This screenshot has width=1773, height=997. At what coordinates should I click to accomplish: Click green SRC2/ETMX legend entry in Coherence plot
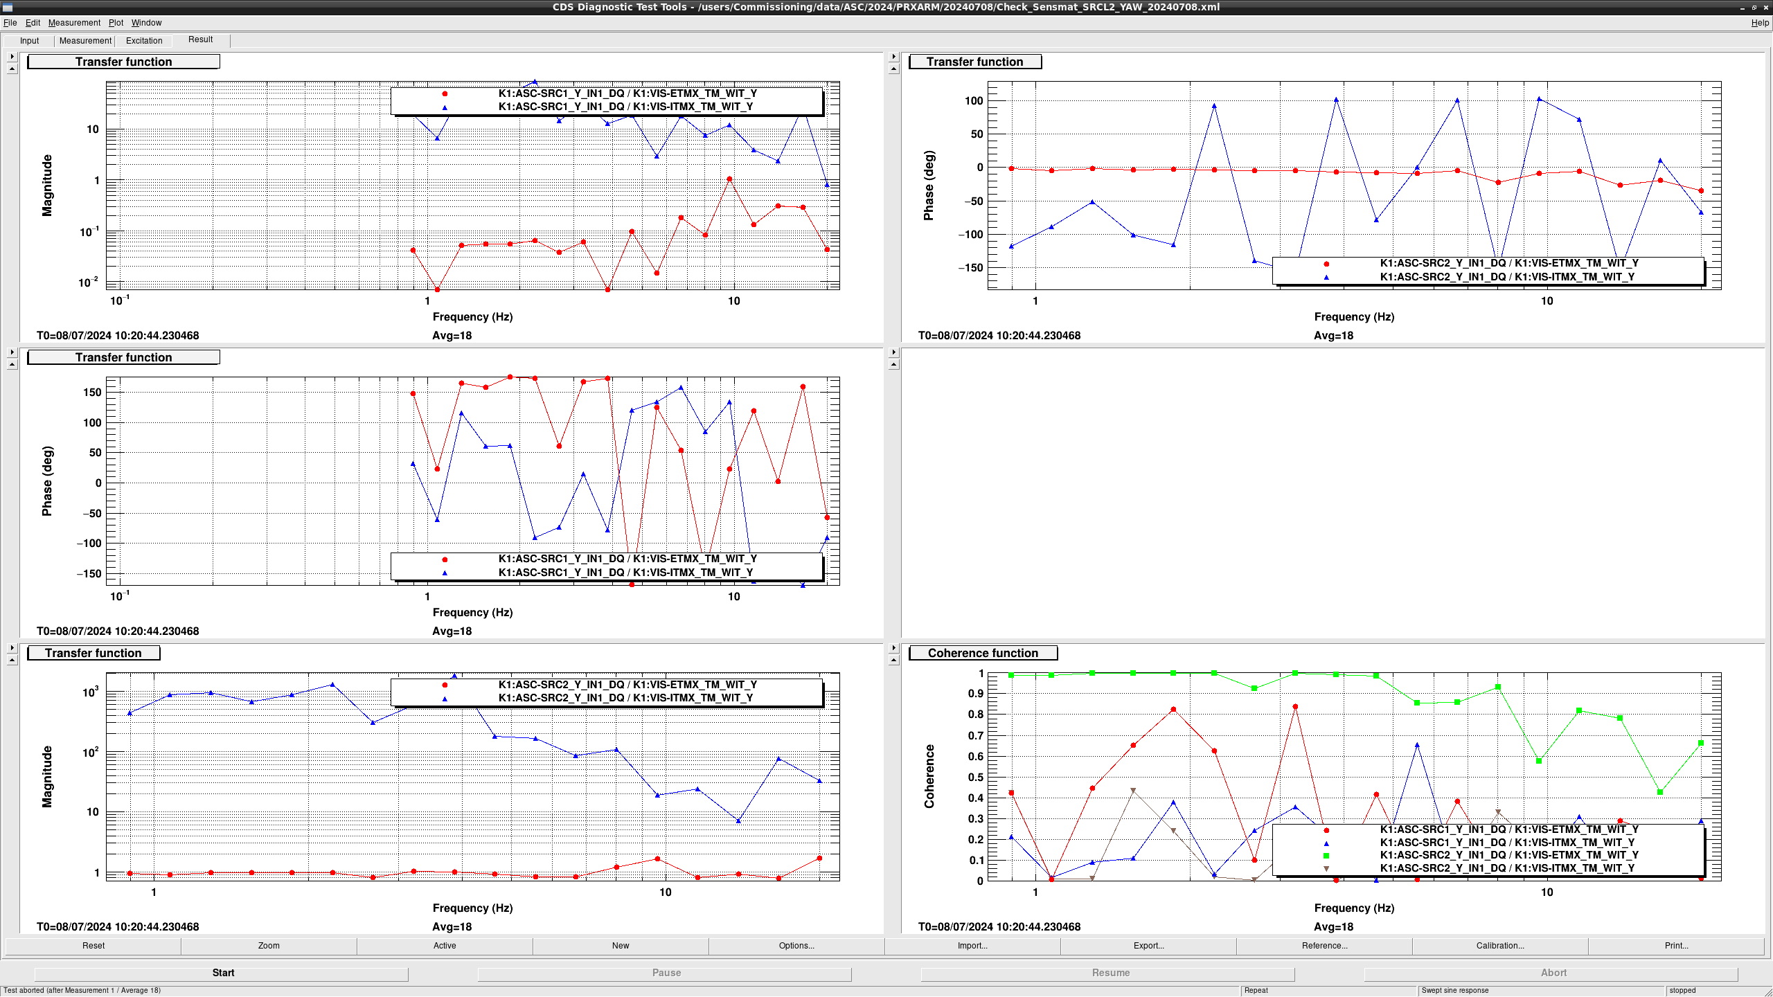1508,855
